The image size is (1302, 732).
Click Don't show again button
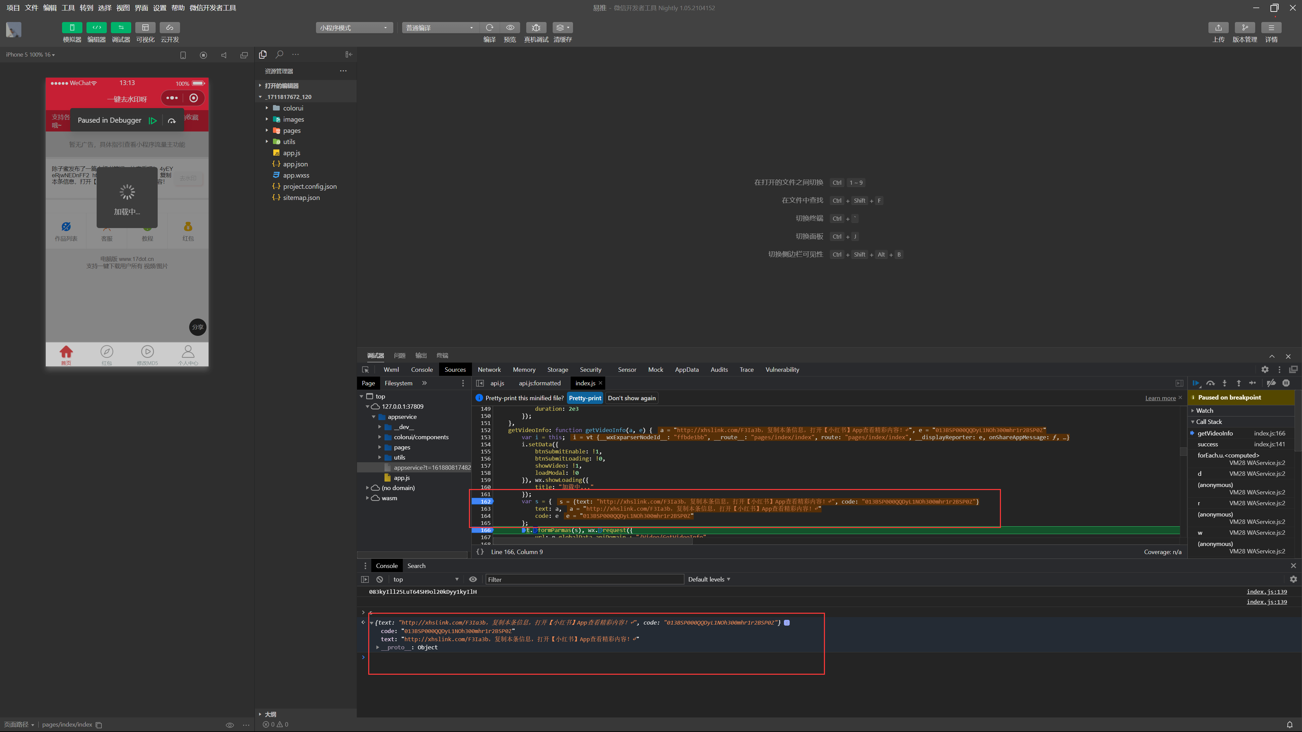(632, 398)
